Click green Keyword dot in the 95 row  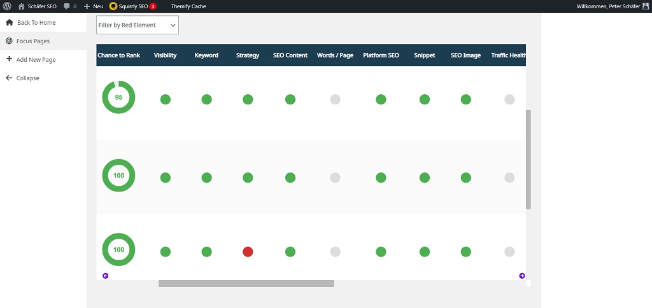207,99
